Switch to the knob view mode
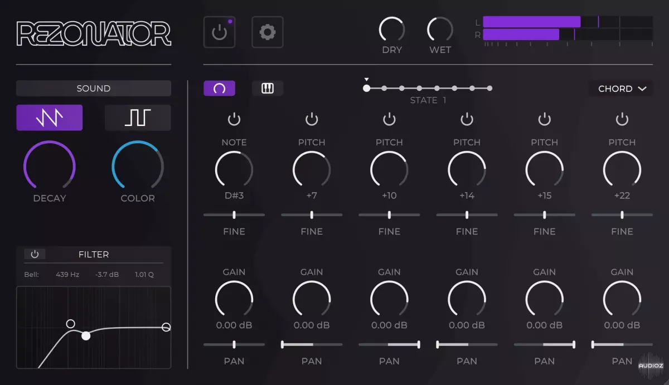Viewport: 669px width, 385px height. click(x=219, y=88)
